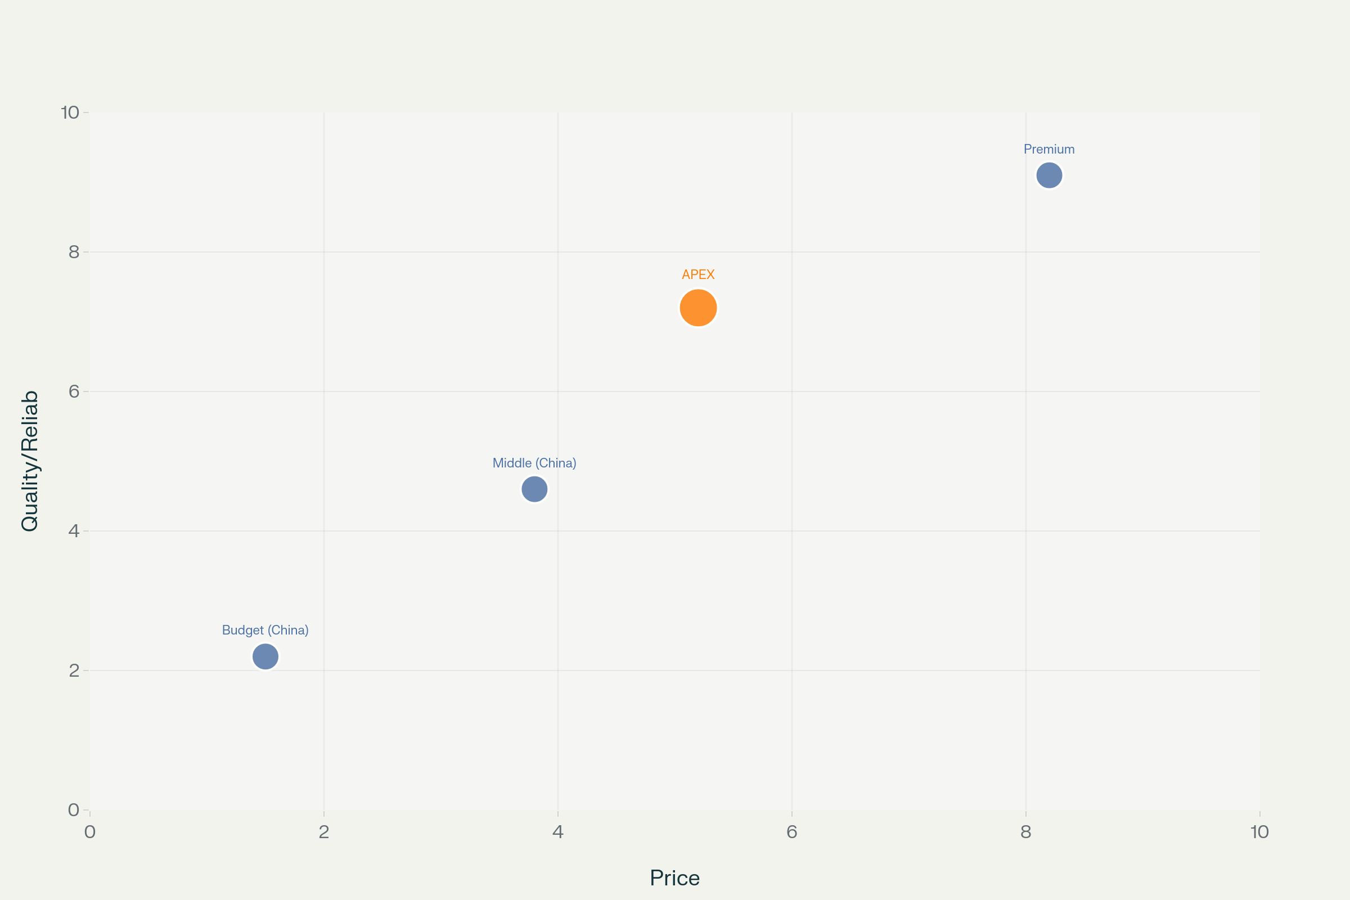The height and width of the screenshot is (900, 1350).
Task: Click the Quality/Reliab y-axis title
Action: 30,461
